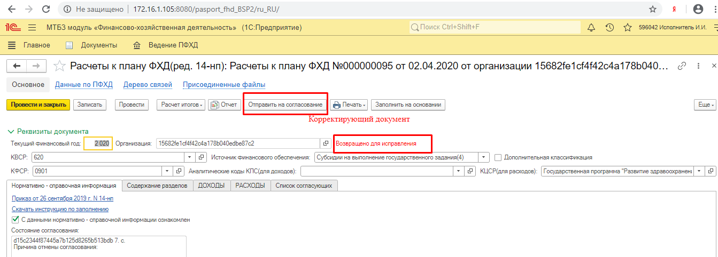This screenshot has height=257, width=718.
Task: Click the 1C logo
Action: click(13, 27)
